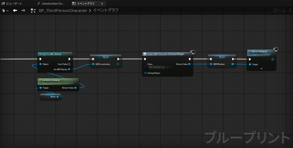This screenshot has width=293, height=148.
Task: Click the Mesh variable output pin
Action: pyautogui.click(x=58, y=97)
